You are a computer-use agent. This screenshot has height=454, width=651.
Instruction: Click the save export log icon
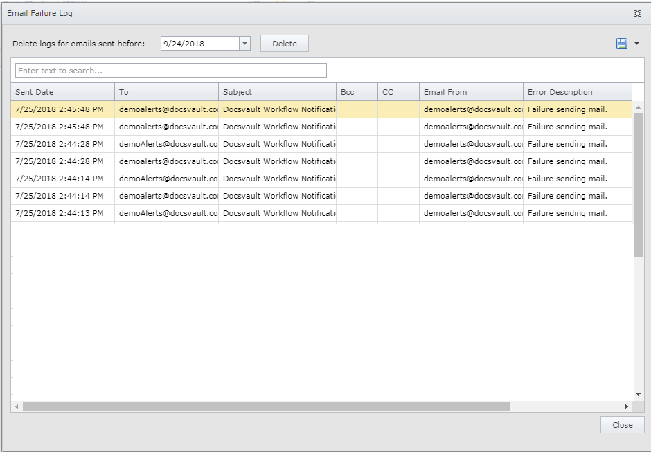pyautogui.click(x=621, y=42)
